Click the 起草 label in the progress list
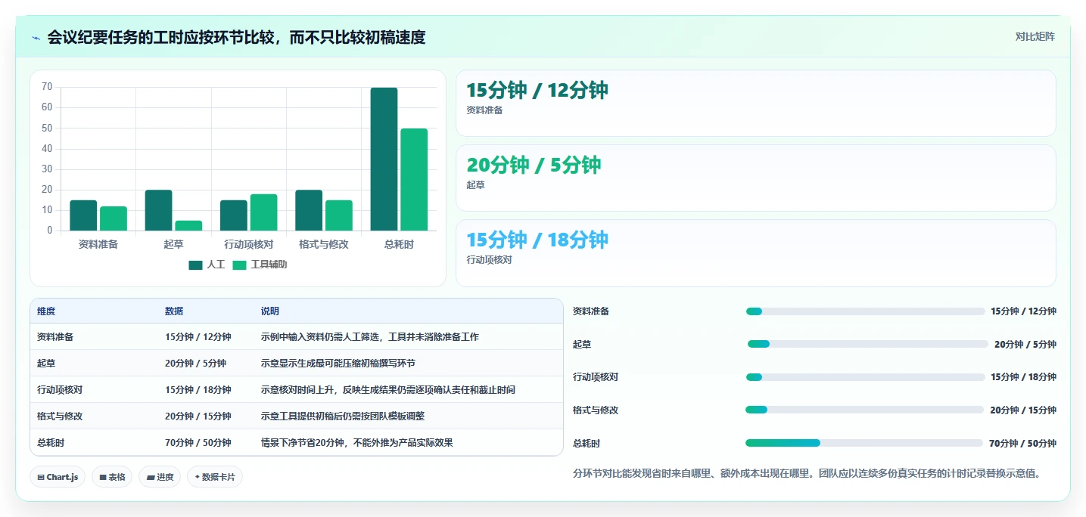 (582, 345)
